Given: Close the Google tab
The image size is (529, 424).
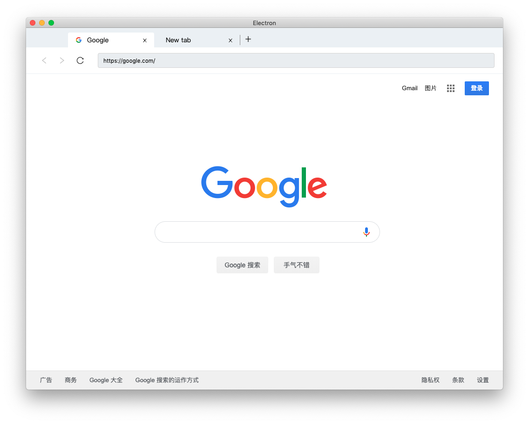Looking at the screenshot, I should [x=145, y=40].
